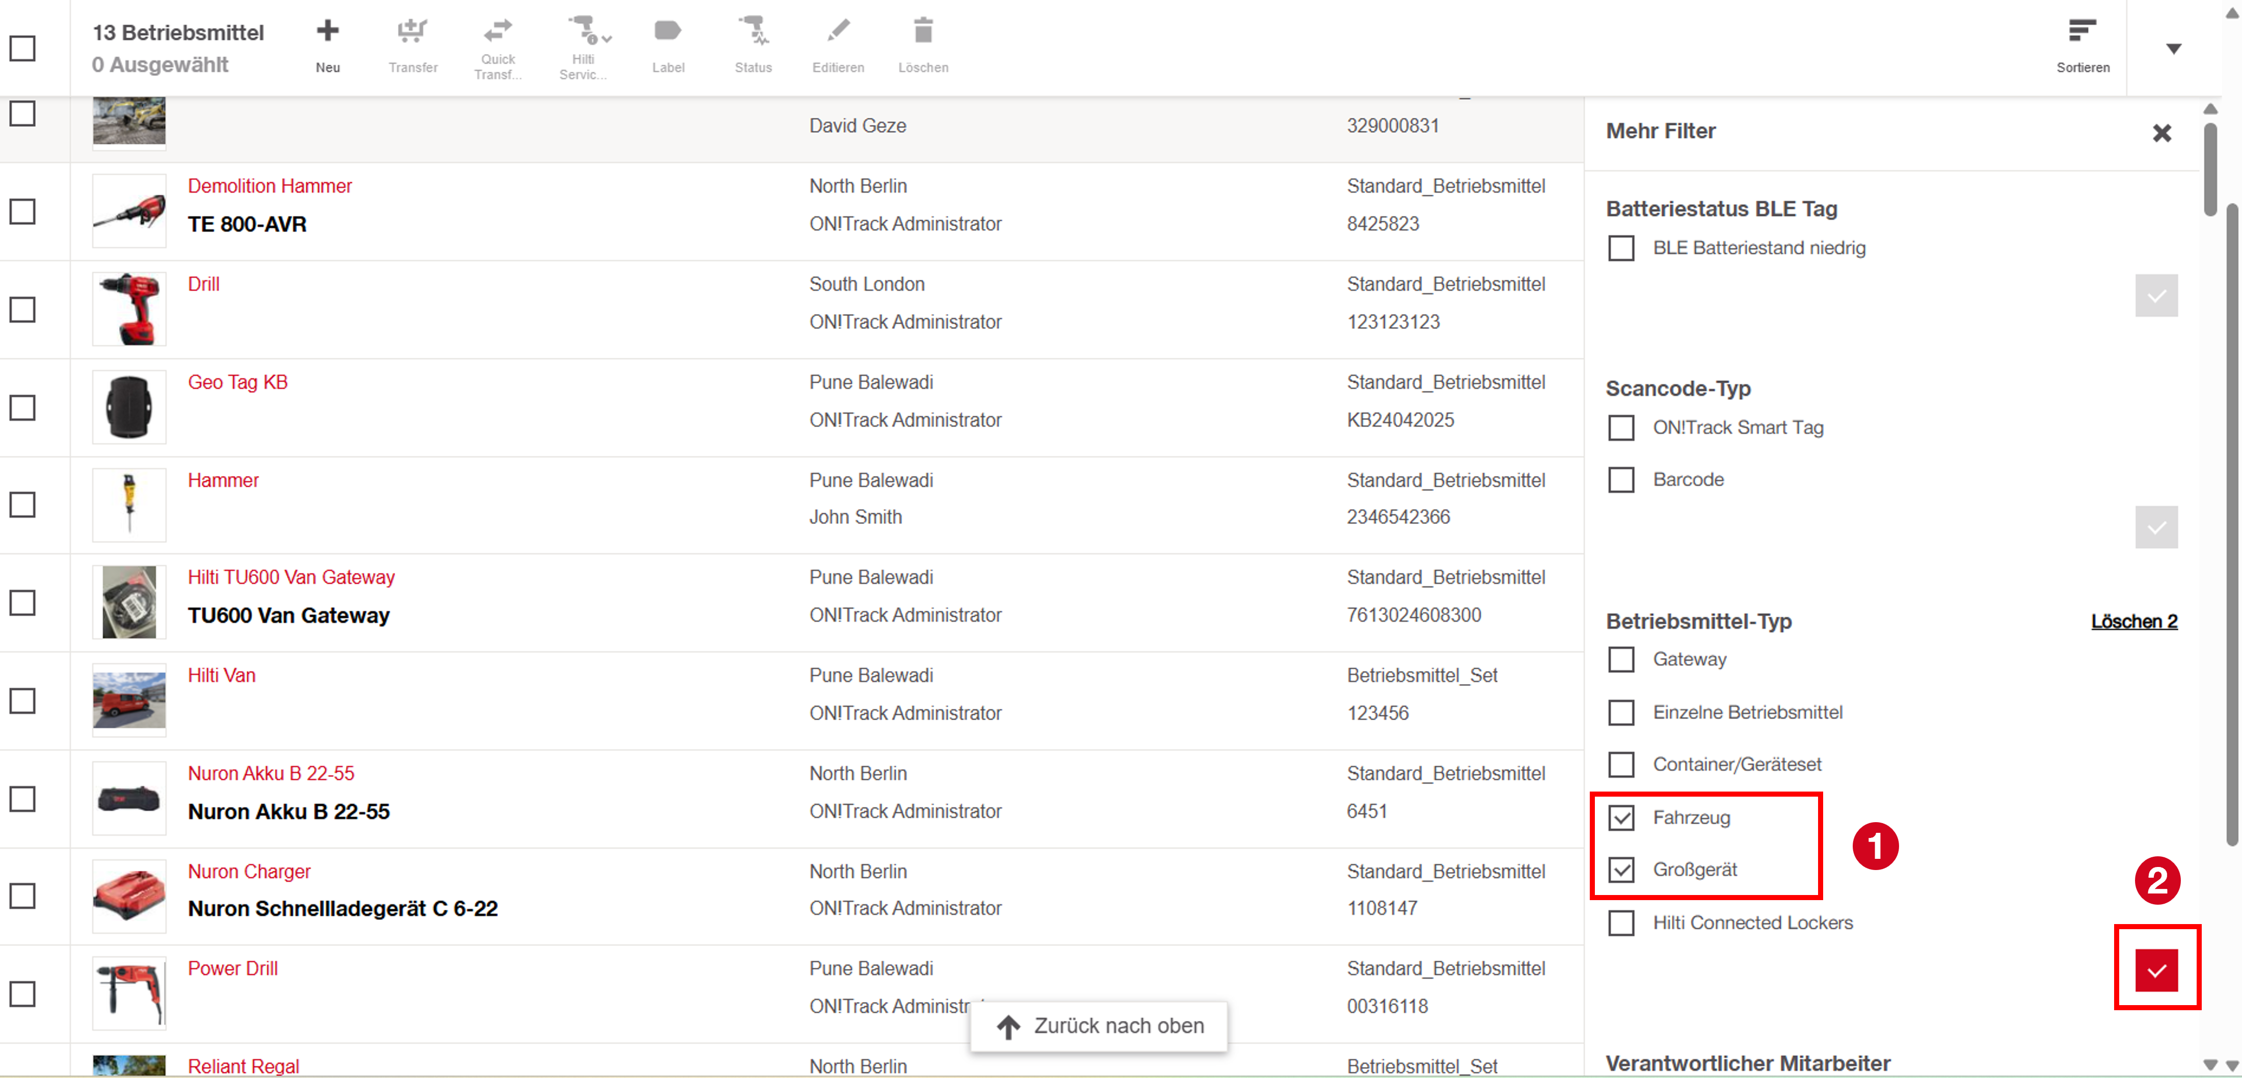Enable BLE Batteriestand niedrig filter
The width and height of the screenshot is (2242, 1078).
(x=1621, y=248)
